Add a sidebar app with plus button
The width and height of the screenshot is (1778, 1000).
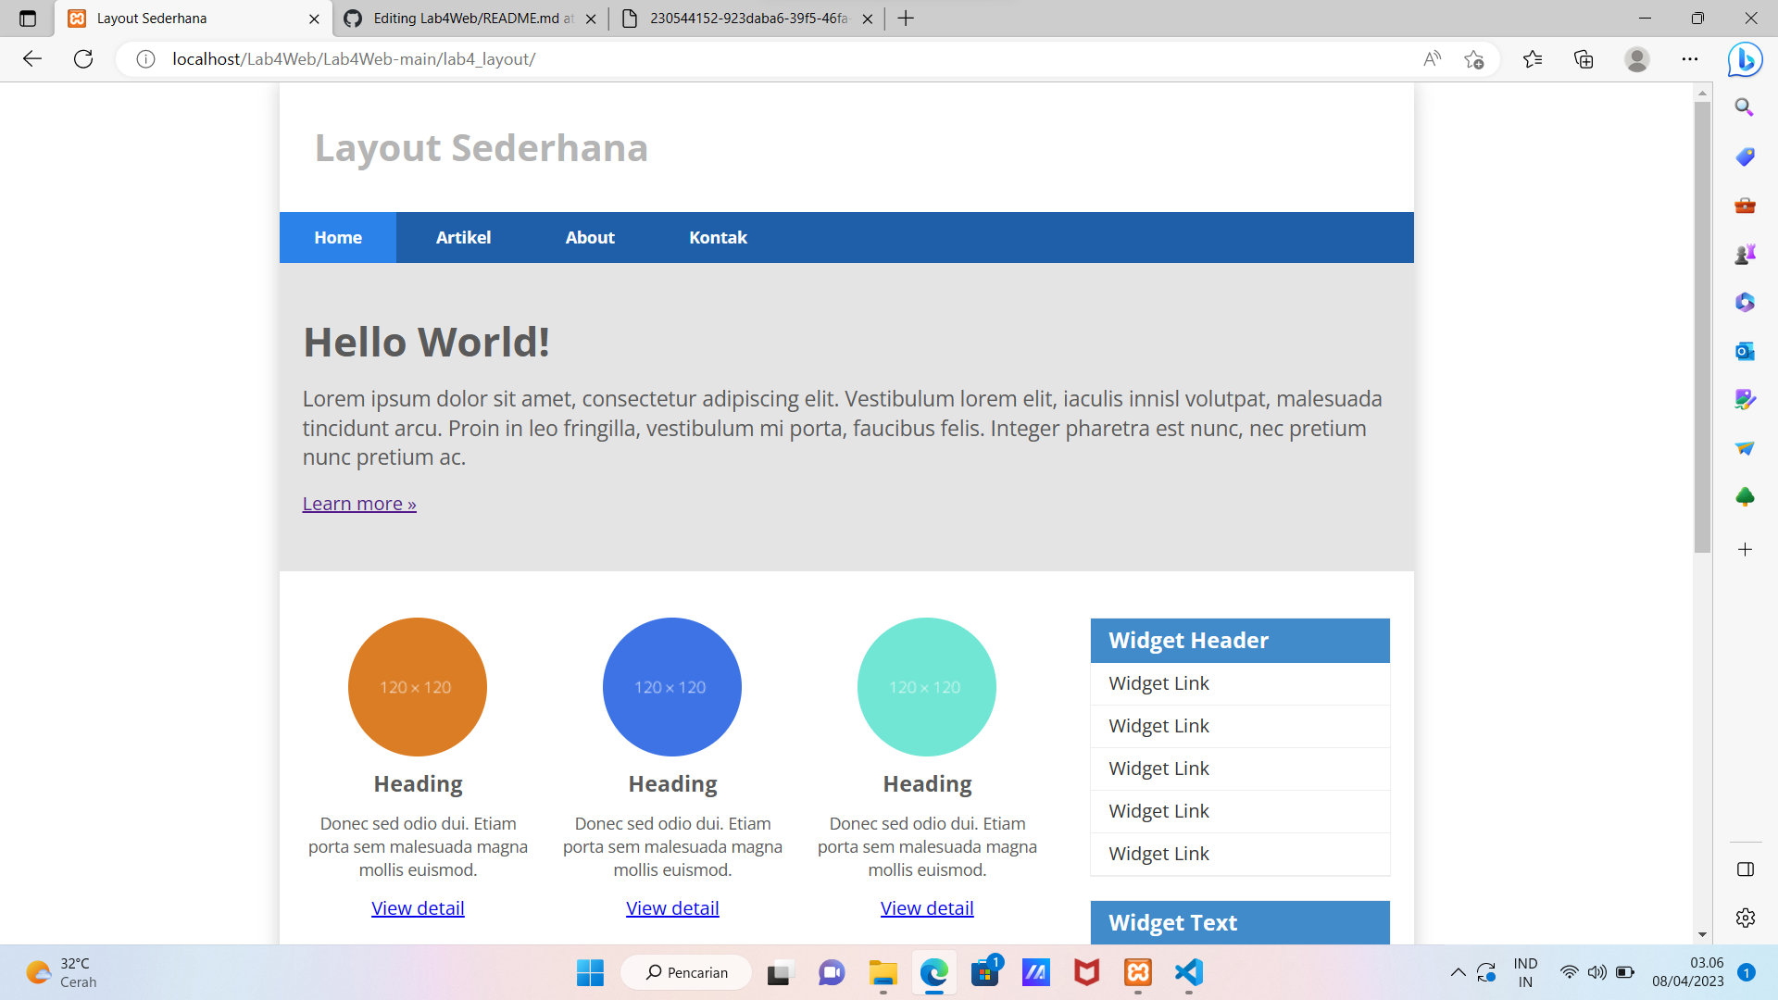1745,549
